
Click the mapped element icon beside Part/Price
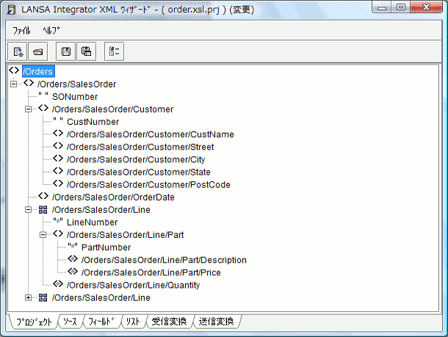click(73, 272)
